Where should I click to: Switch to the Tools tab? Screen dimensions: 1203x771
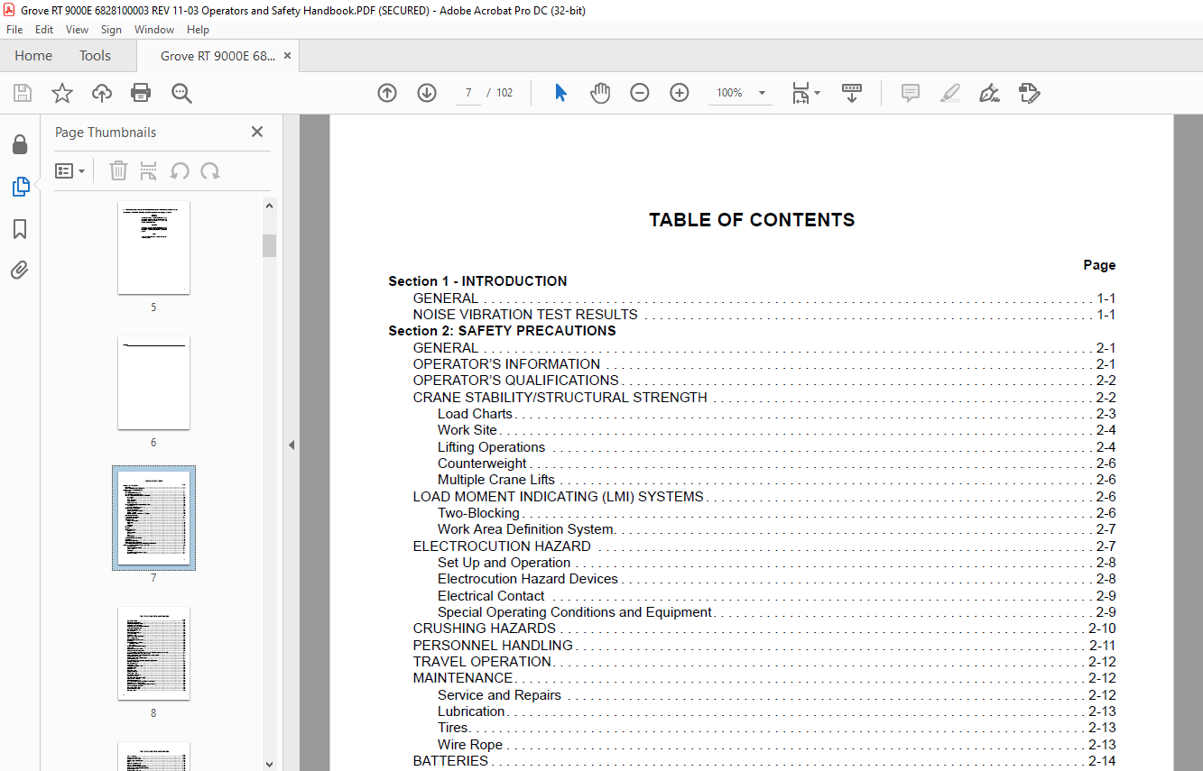click(x=95, y=56)
